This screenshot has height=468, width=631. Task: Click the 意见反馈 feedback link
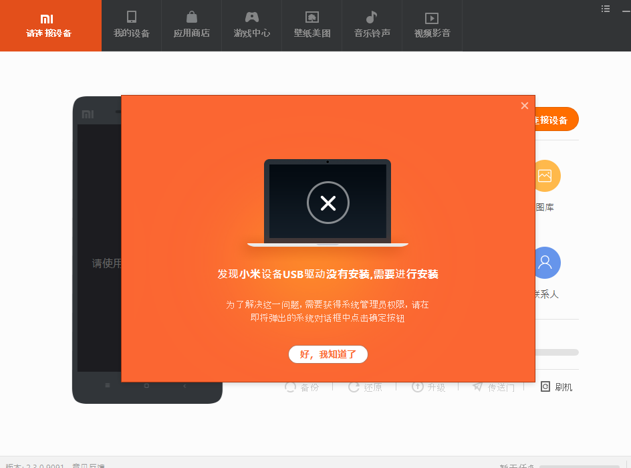(x=88, y=465)
